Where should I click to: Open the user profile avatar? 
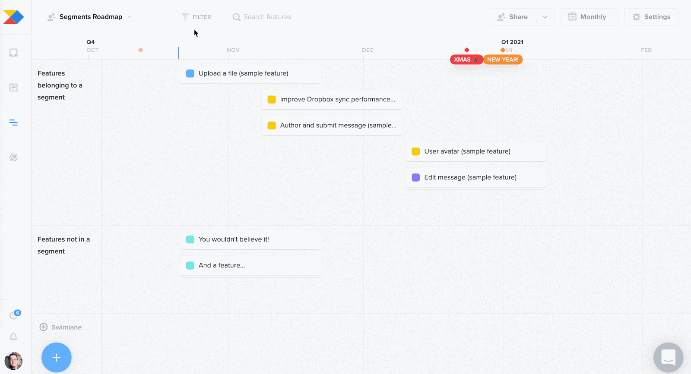coord(13,361)
